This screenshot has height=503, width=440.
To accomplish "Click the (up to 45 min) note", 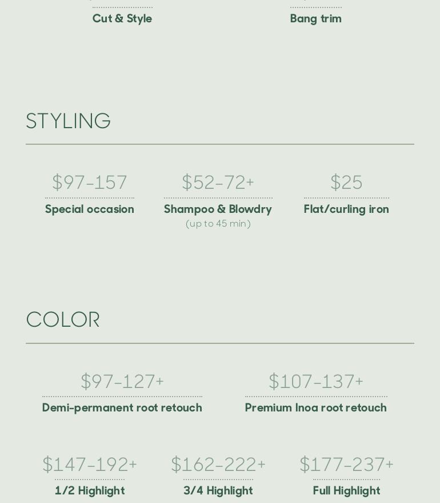I will pyautogui.click(x=218, y=224).
